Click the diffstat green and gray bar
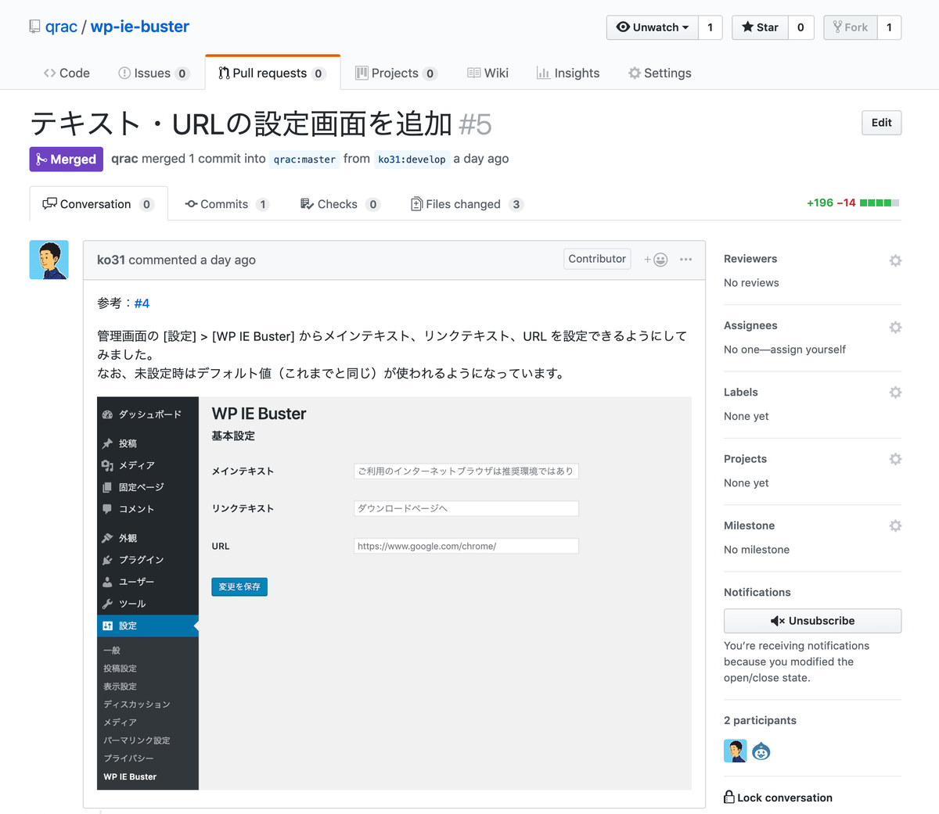 click(880, 203)
